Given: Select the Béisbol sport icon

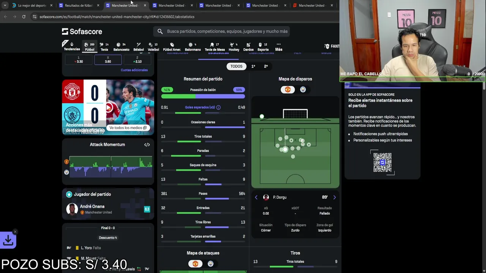Looking at the screenshot, I should [139, 47].
